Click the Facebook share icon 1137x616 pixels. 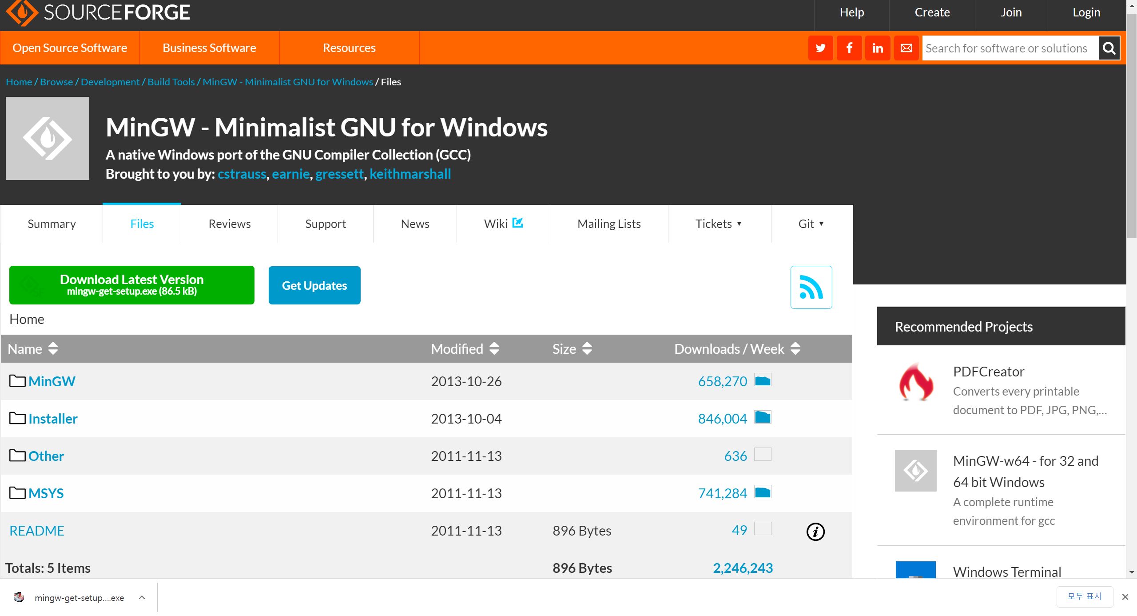pyautogui.click(x=849, y=48)
